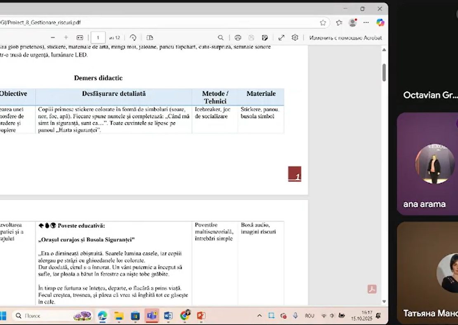Enter full screen mode for the PDF
The height and width of the screenshot is (325, 458).
(281, 37)
